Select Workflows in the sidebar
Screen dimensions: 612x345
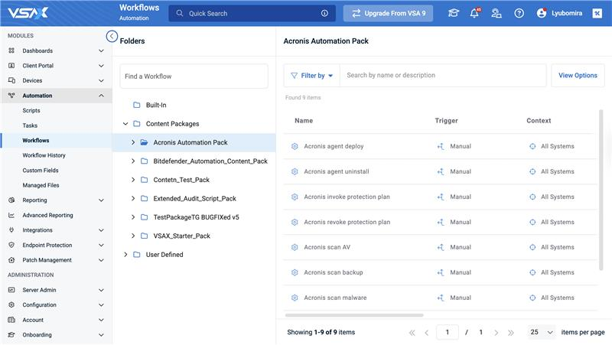36,141
